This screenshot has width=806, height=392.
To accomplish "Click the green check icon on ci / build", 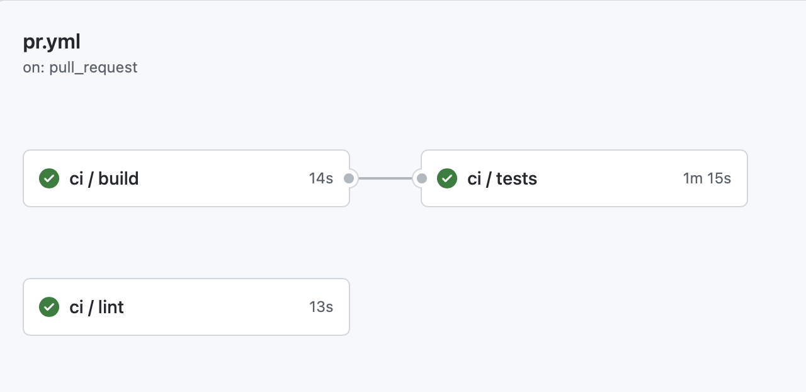I will click(x=49, y=178).
